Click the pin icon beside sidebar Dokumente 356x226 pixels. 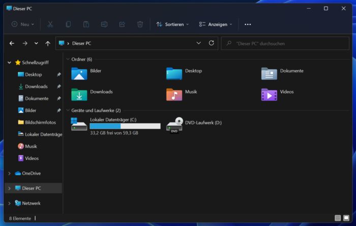(x=59, y=98)
